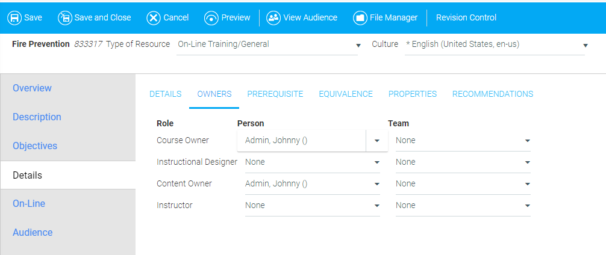This screenshot has height=255, width=606.
Task: Click the View Audience people icon
Action: [273, 18]
